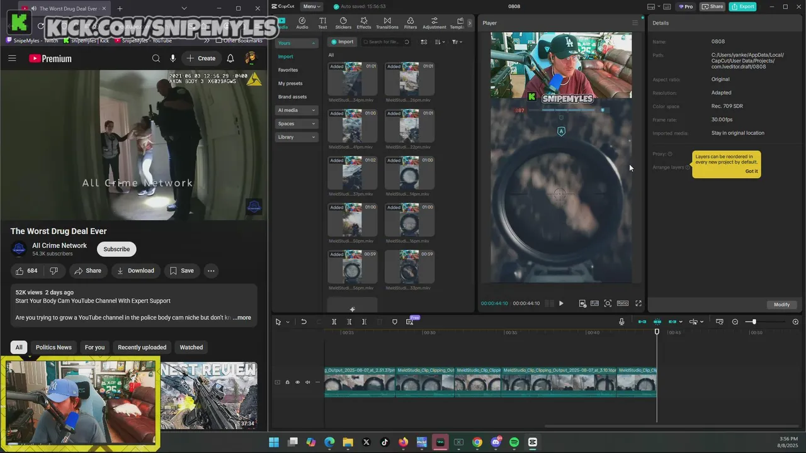Open the Transitions tab in CapCut
The image size is (806, 453).
pos(387,23)
